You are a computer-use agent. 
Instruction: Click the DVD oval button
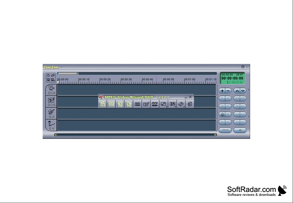click(225, 130)
